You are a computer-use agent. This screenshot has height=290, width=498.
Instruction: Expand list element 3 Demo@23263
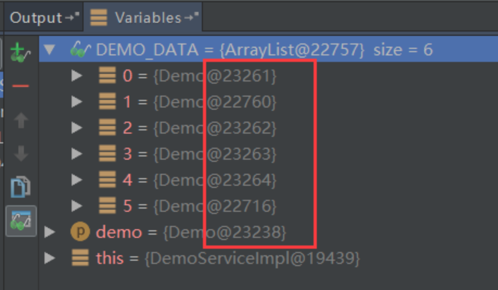[x=77, y=154]
